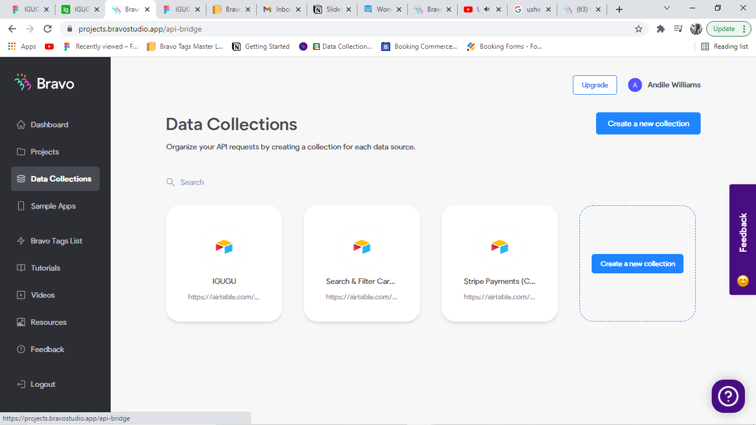Click the user avatar circle 'A'
The height and width of the screenshot is (425, 756).
point(635,85)
